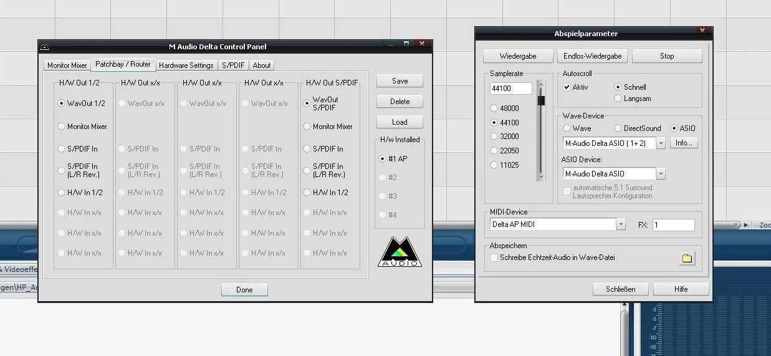Switch to the Monitor Mixer tab
The image size is (771, 356).
[x=67, y=65]
